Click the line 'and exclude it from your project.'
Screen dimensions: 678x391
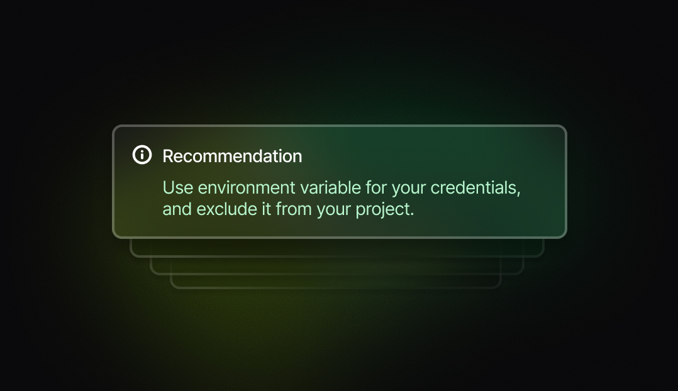point(289,209)
